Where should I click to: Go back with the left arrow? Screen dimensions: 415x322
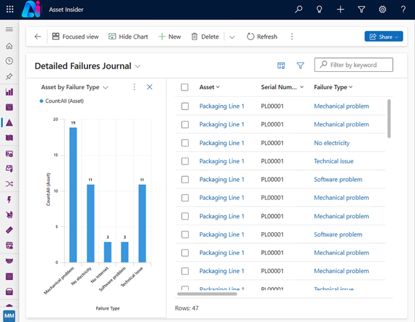point(37,37)
